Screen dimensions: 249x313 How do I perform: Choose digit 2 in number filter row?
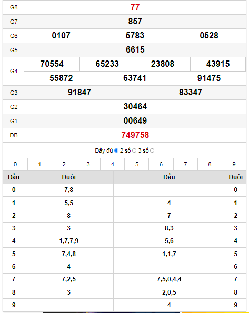(64, 164)
